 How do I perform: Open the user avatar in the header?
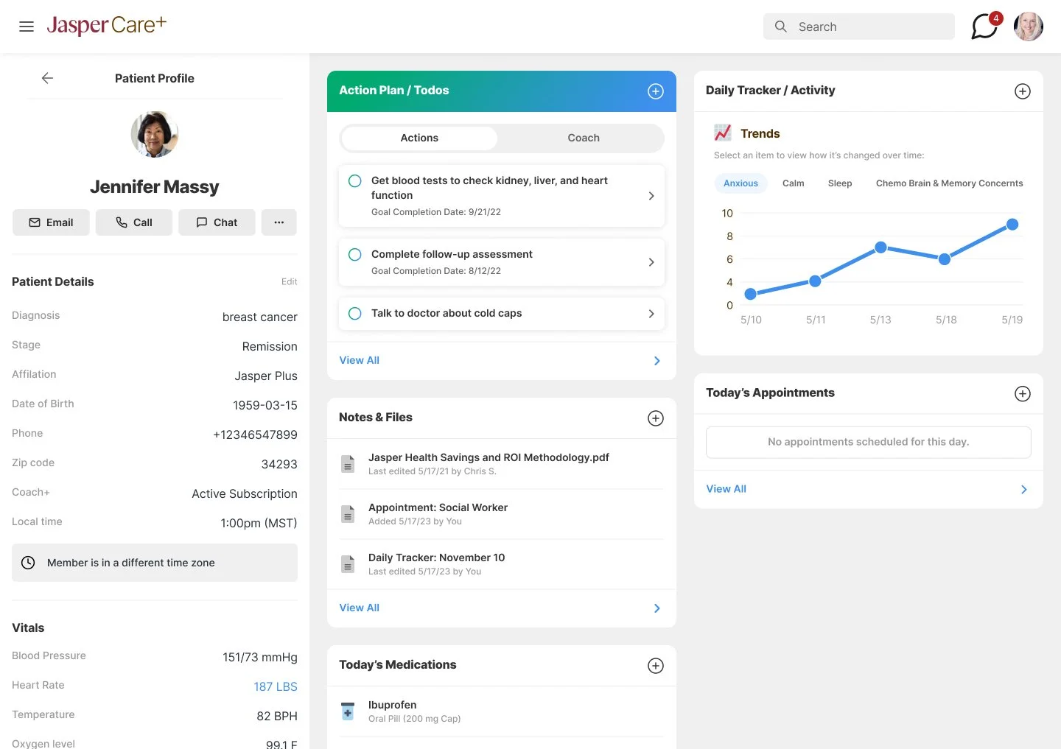click(1029, 27)
